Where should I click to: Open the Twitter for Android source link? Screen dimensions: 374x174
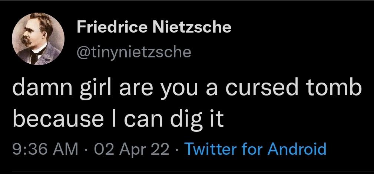coord(255,149)
